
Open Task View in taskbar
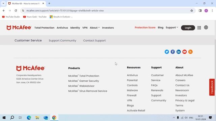pos(20,118)
